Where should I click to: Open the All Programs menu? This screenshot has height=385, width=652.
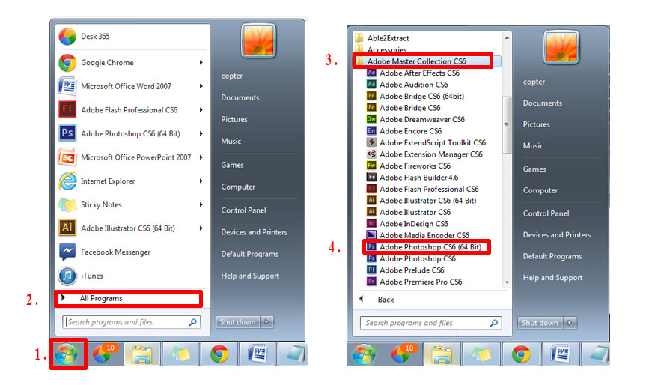point(101,298)
